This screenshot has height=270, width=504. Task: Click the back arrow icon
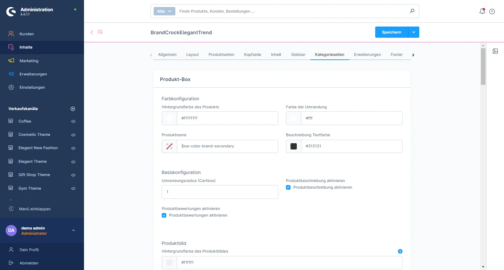[x=92, y=32]
